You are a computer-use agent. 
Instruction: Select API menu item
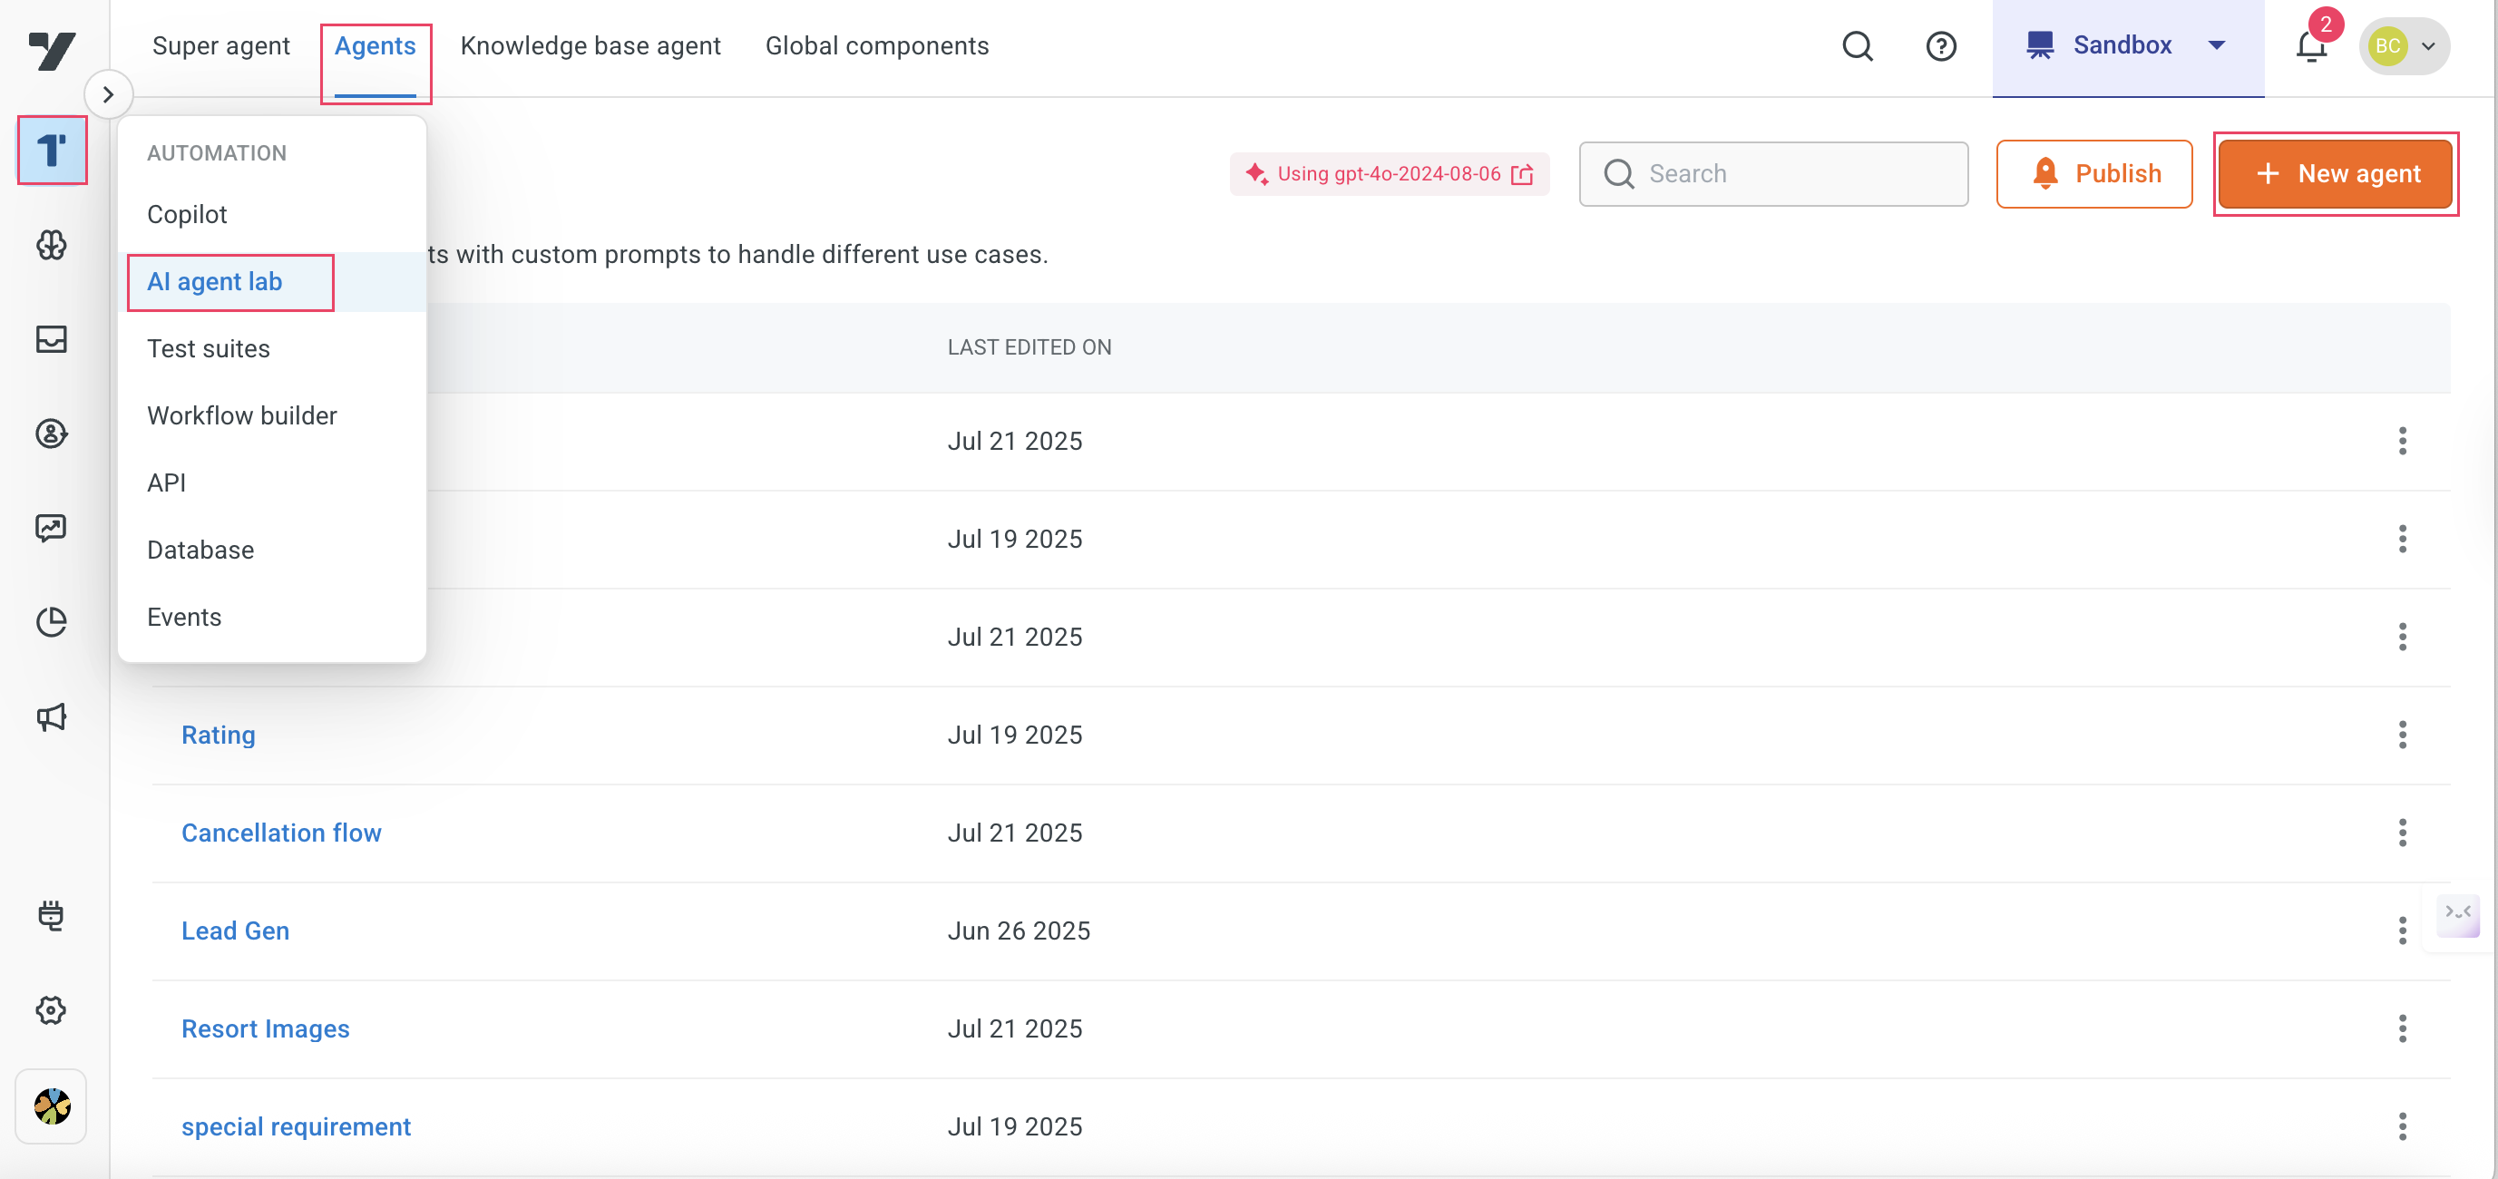(x=272, y=482)
